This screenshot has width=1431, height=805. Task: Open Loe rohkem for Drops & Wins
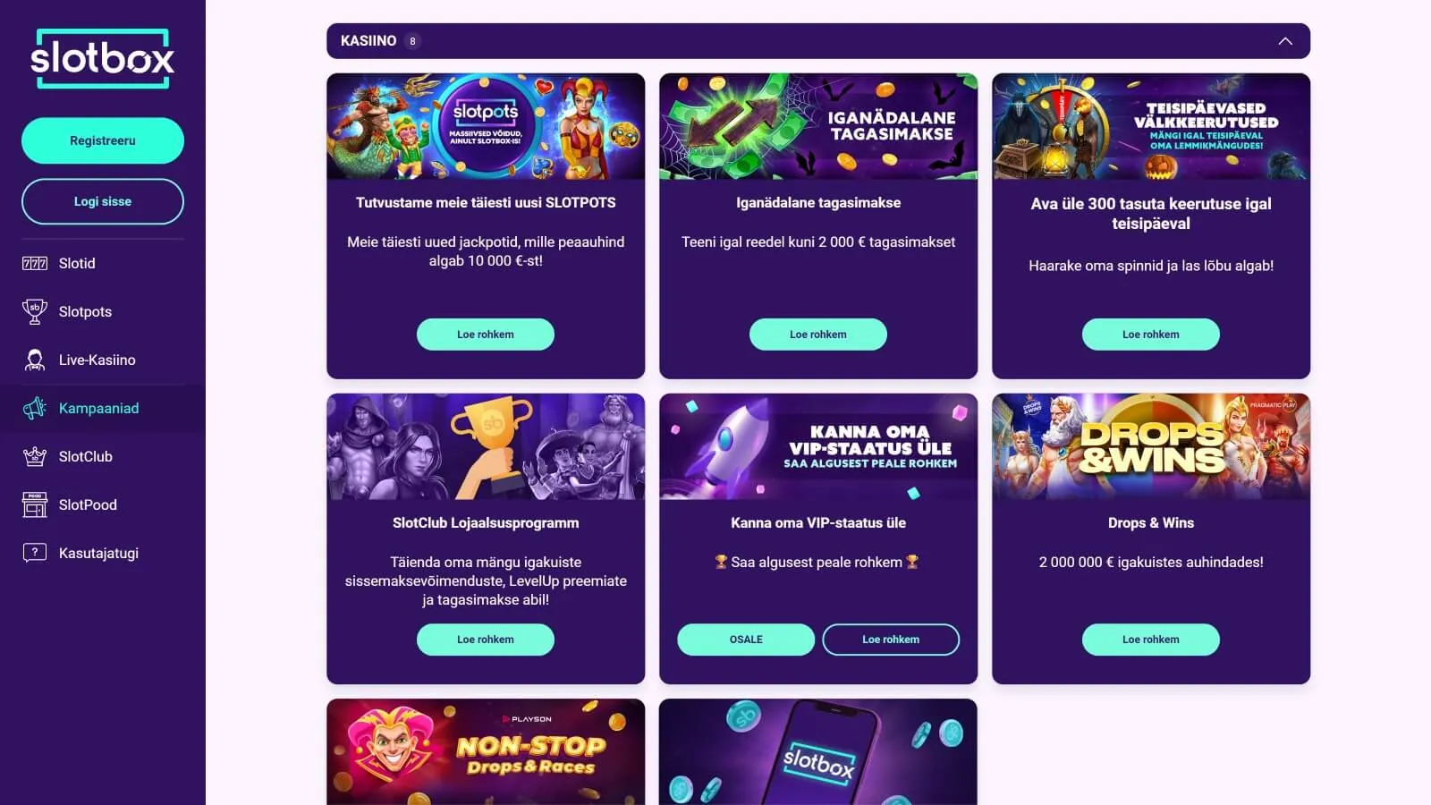1151,640
